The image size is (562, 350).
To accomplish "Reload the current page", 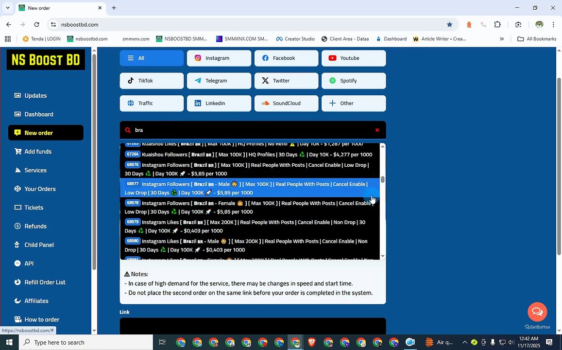I will click(36, 24).
